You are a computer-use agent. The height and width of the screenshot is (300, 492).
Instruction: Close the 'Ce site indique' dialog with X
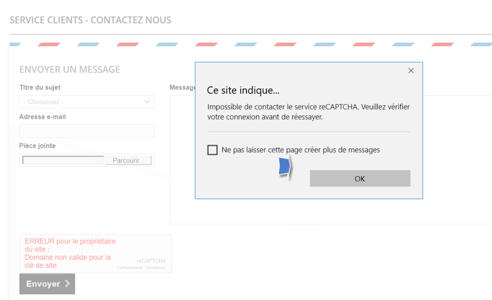[411, 71]
